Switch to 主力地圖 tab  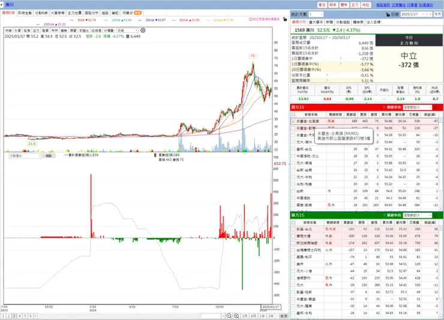pyautogui.click(x=74, y=13)
